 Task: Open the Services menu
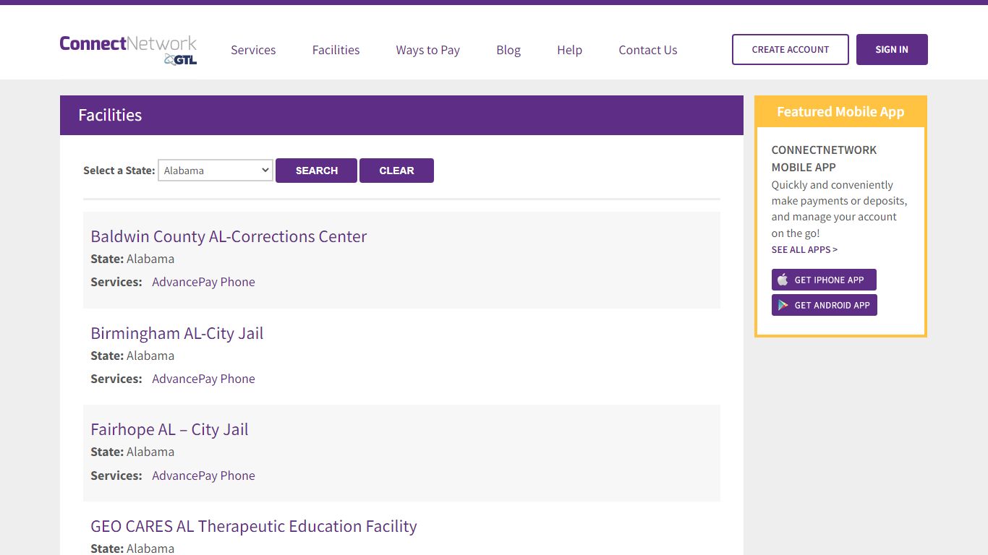click(x=253, y=50)
